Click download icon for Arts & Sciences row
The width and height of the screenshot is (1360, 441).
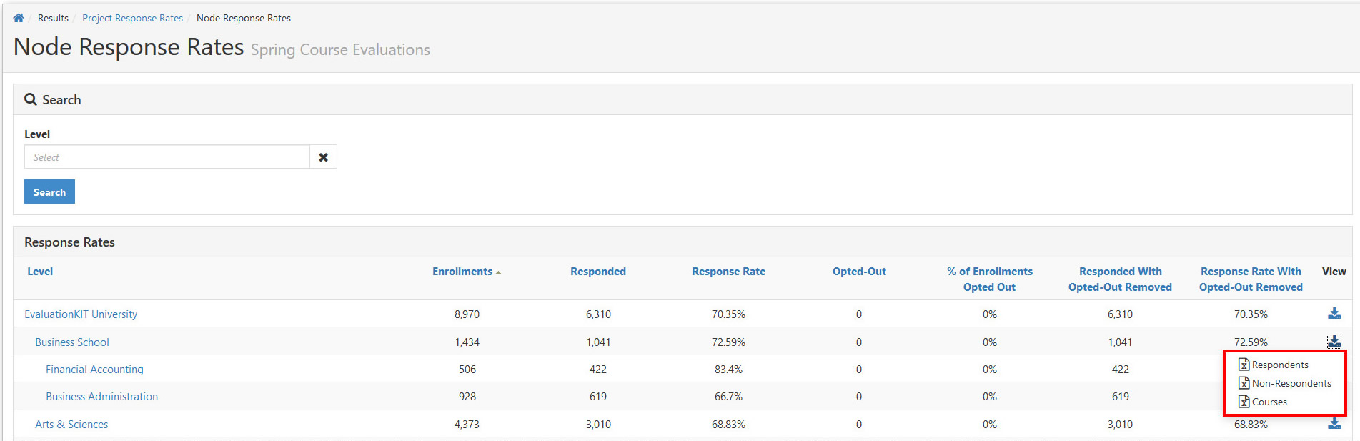(x=1334, y=423)
